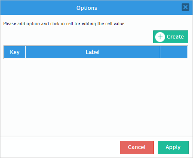Click the blue title bar of the dialog
This screenshot has width=193, height=158.
(x=96, y=8)
